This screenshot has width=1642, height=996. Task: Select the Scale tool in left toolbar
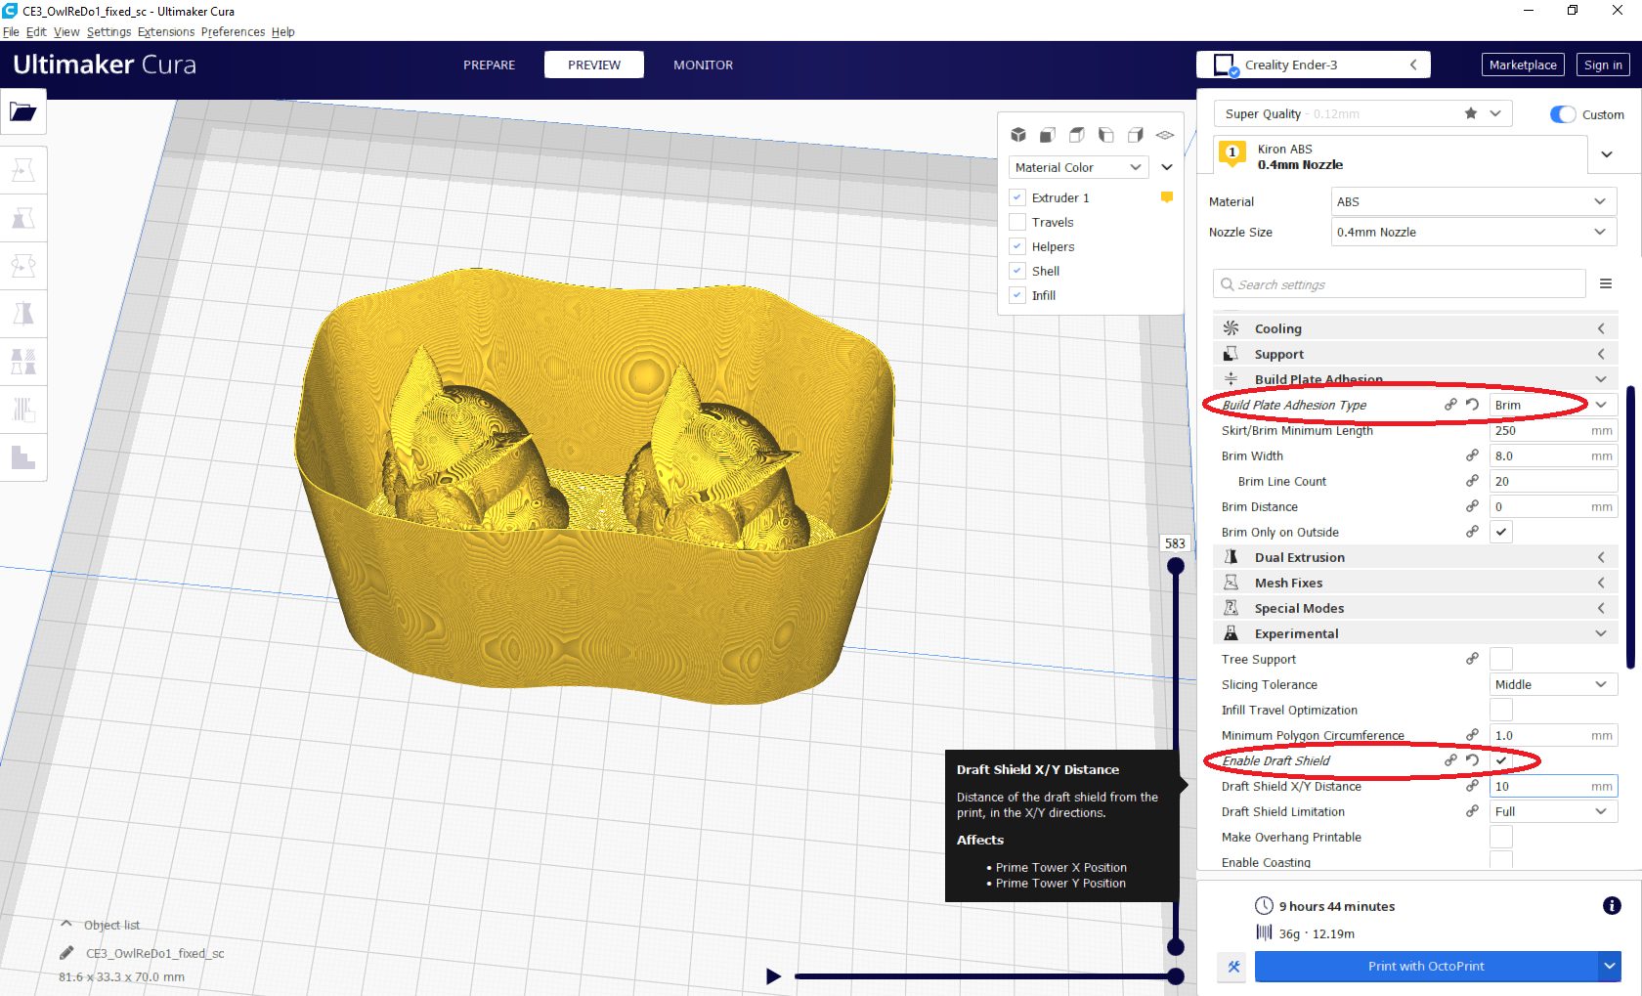click(23, 218)
